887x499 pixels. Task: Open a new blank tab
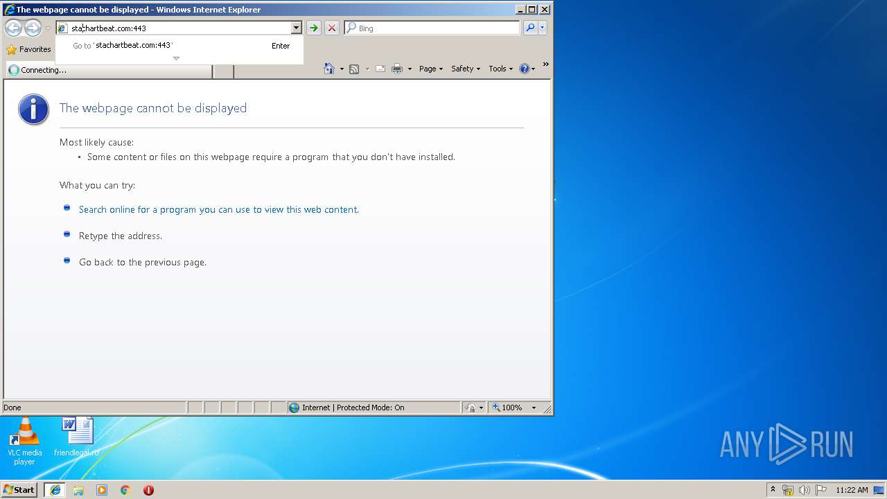click(x=223, y=71)
